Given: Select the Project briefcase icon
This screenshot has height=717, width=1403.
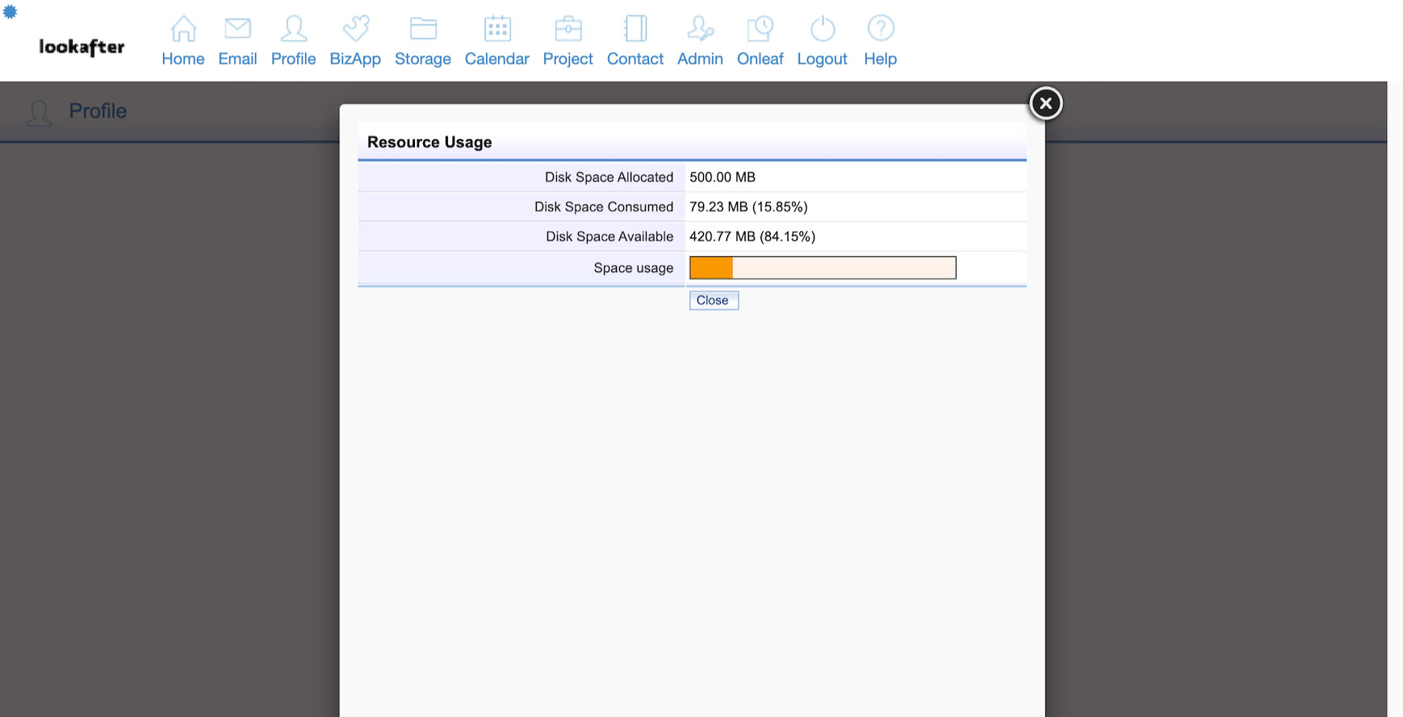Looking at the screenshot, I should [568, 29].
